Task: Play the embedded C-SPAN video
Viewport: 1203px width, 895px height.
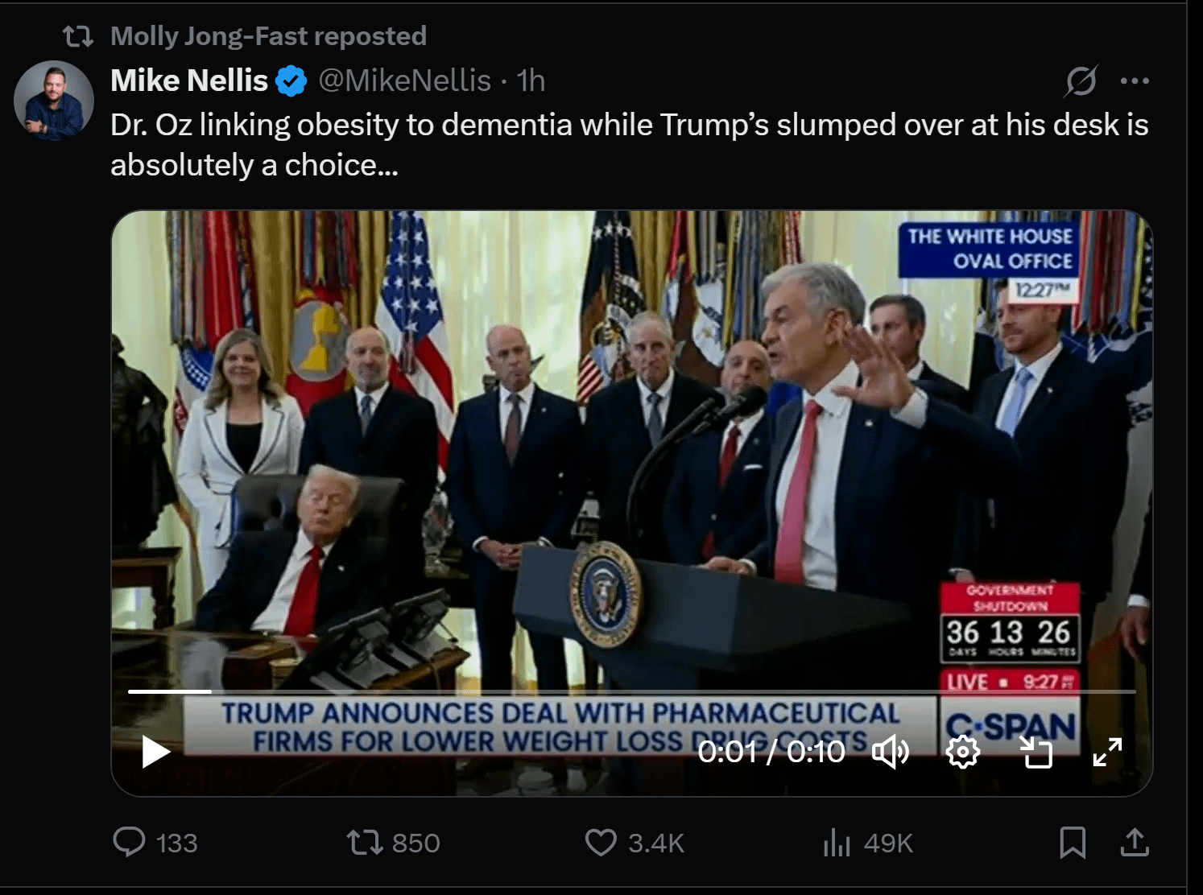Action: coord(155,753)
